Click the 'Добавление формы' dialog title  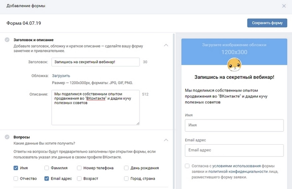coord(26,6)
